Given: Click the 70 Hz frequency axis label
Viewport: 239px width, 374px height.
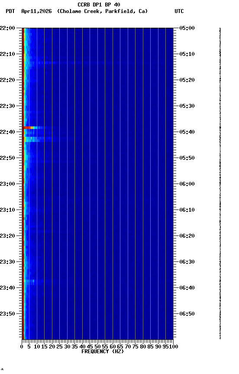Looking at the screenshot, I should (x=128, y=347).
